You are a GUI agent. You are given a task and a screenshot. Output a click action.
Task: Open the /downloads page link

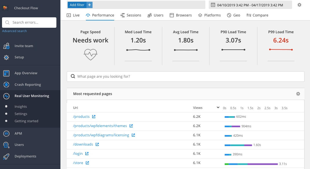pos(83,144)
